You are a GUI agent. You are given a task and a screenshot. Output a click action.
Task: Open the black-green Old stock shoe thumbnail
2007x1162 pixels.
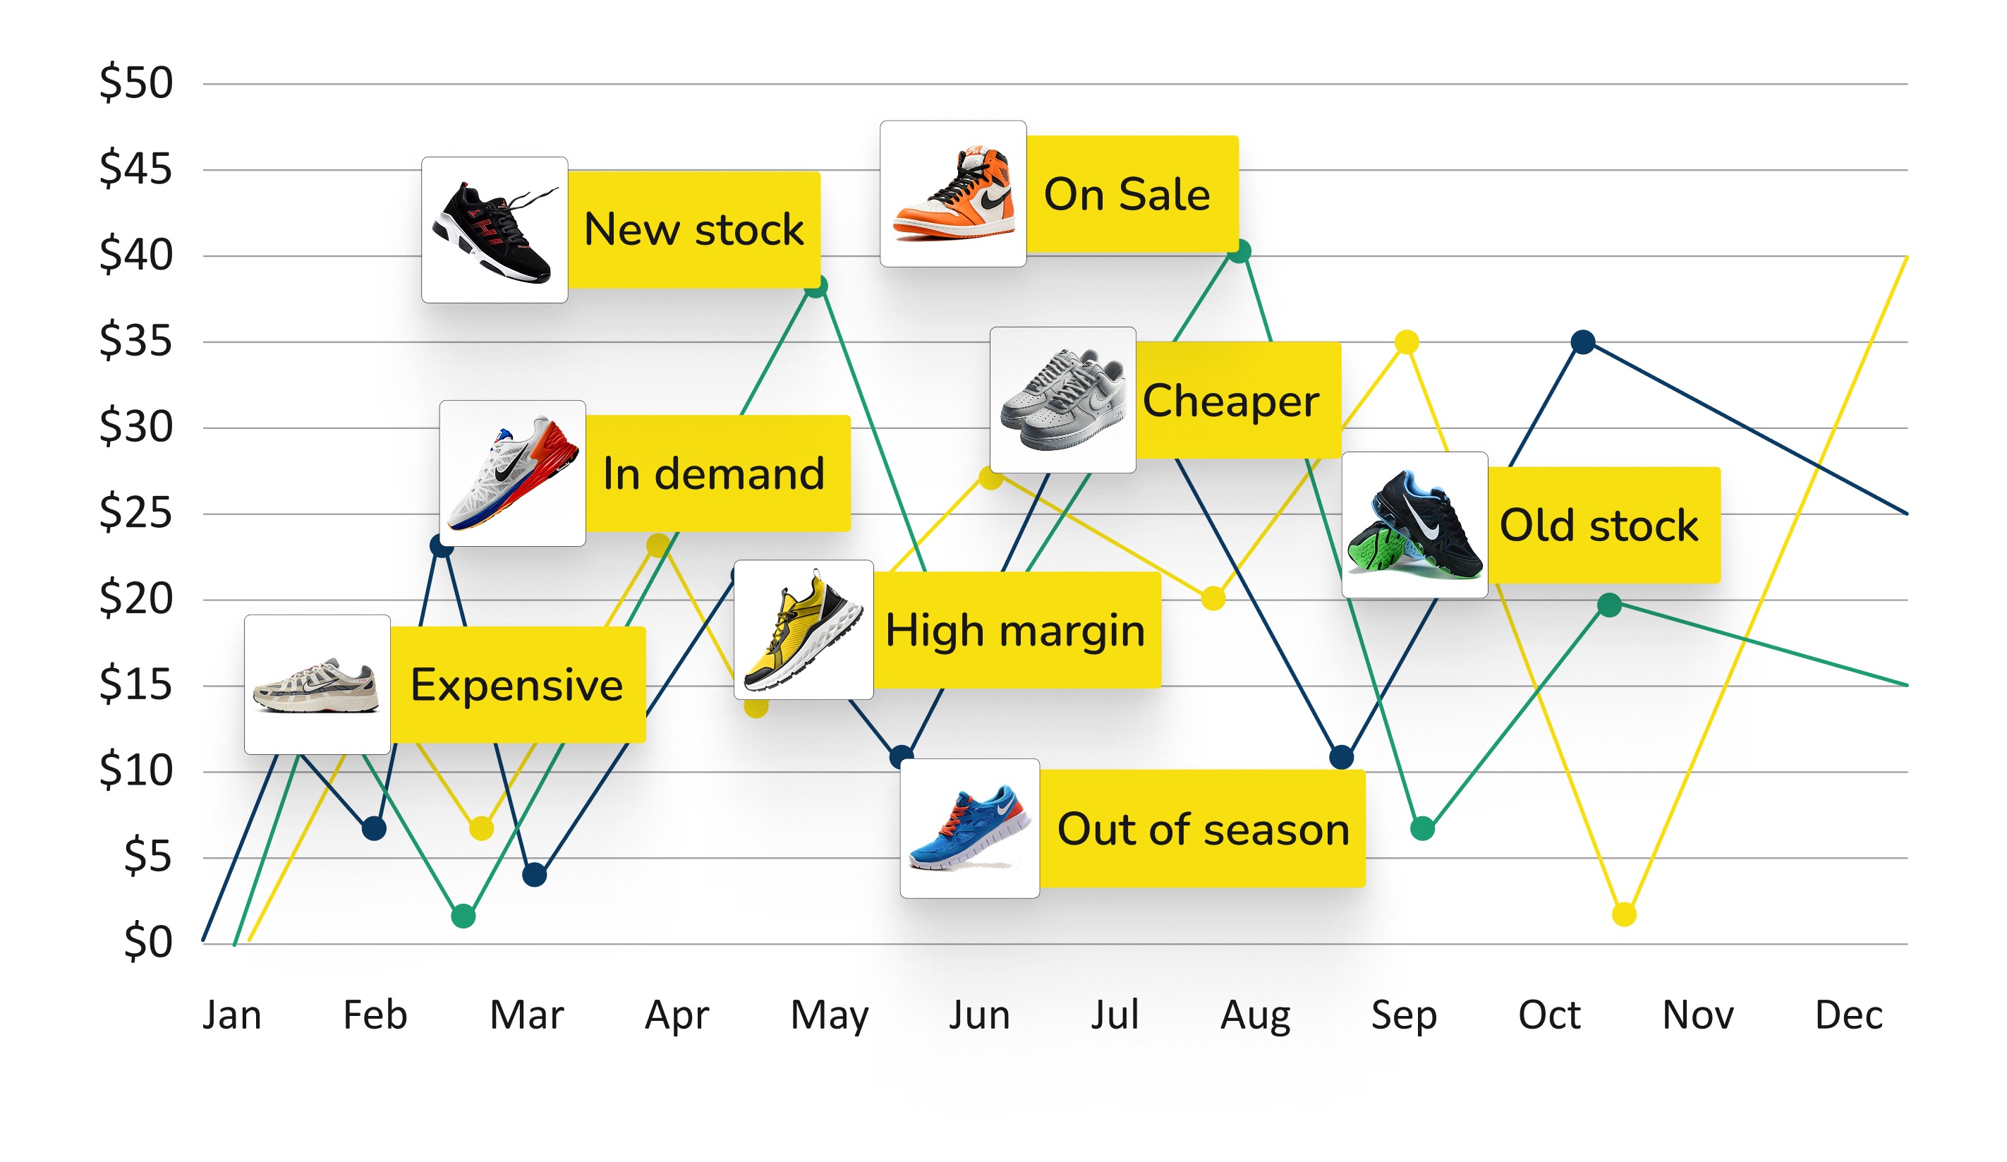pyautogui.click(x=1415, y=526)
